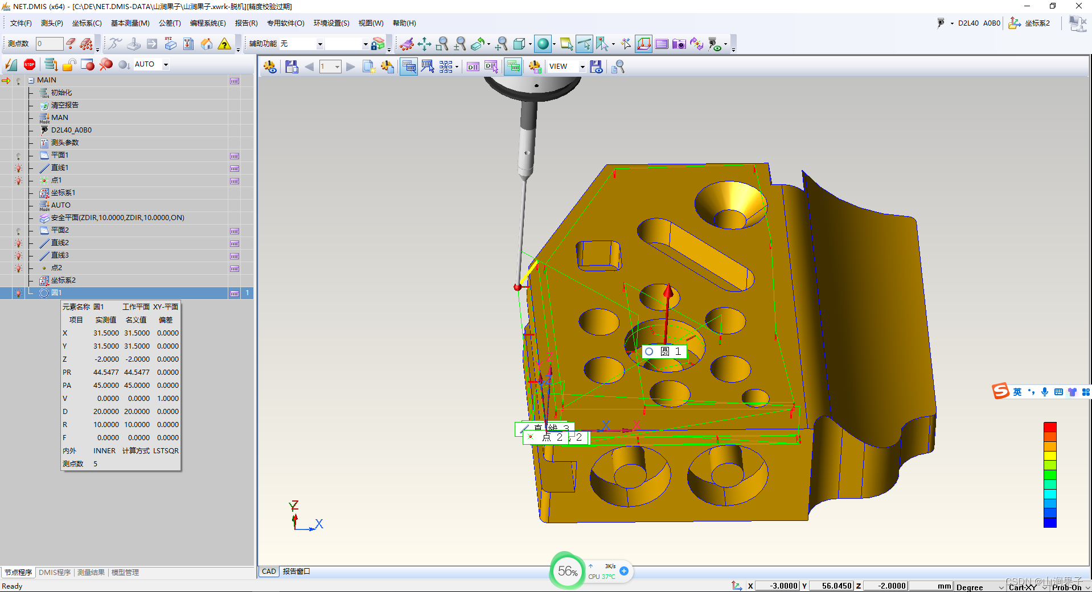The width and height of the screenshot is (1092, 592).
Task: Click the new document star icon
Action: click(x=368, y=67)
